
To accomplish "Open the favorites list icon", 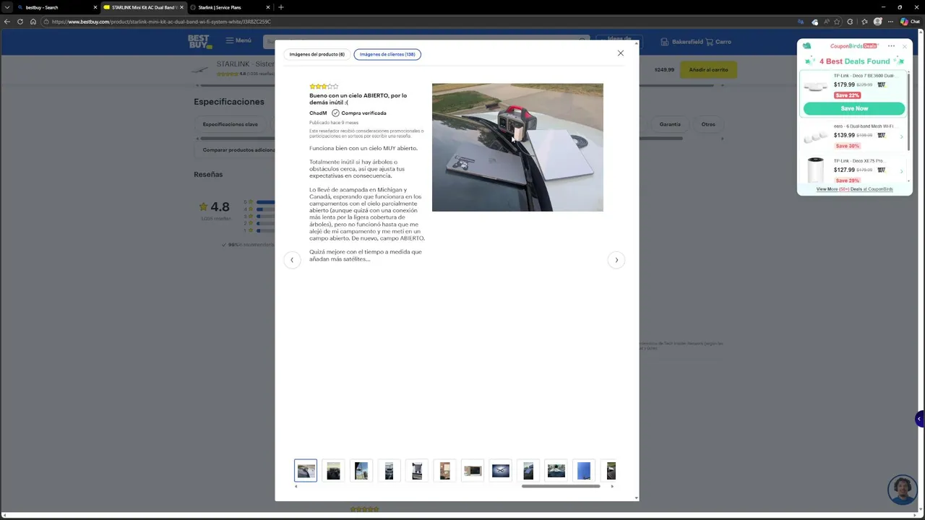I will [864, 22].
